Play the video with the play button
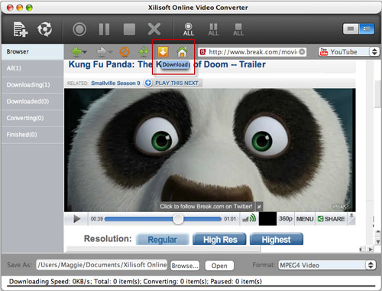 [x=76, y=219]
